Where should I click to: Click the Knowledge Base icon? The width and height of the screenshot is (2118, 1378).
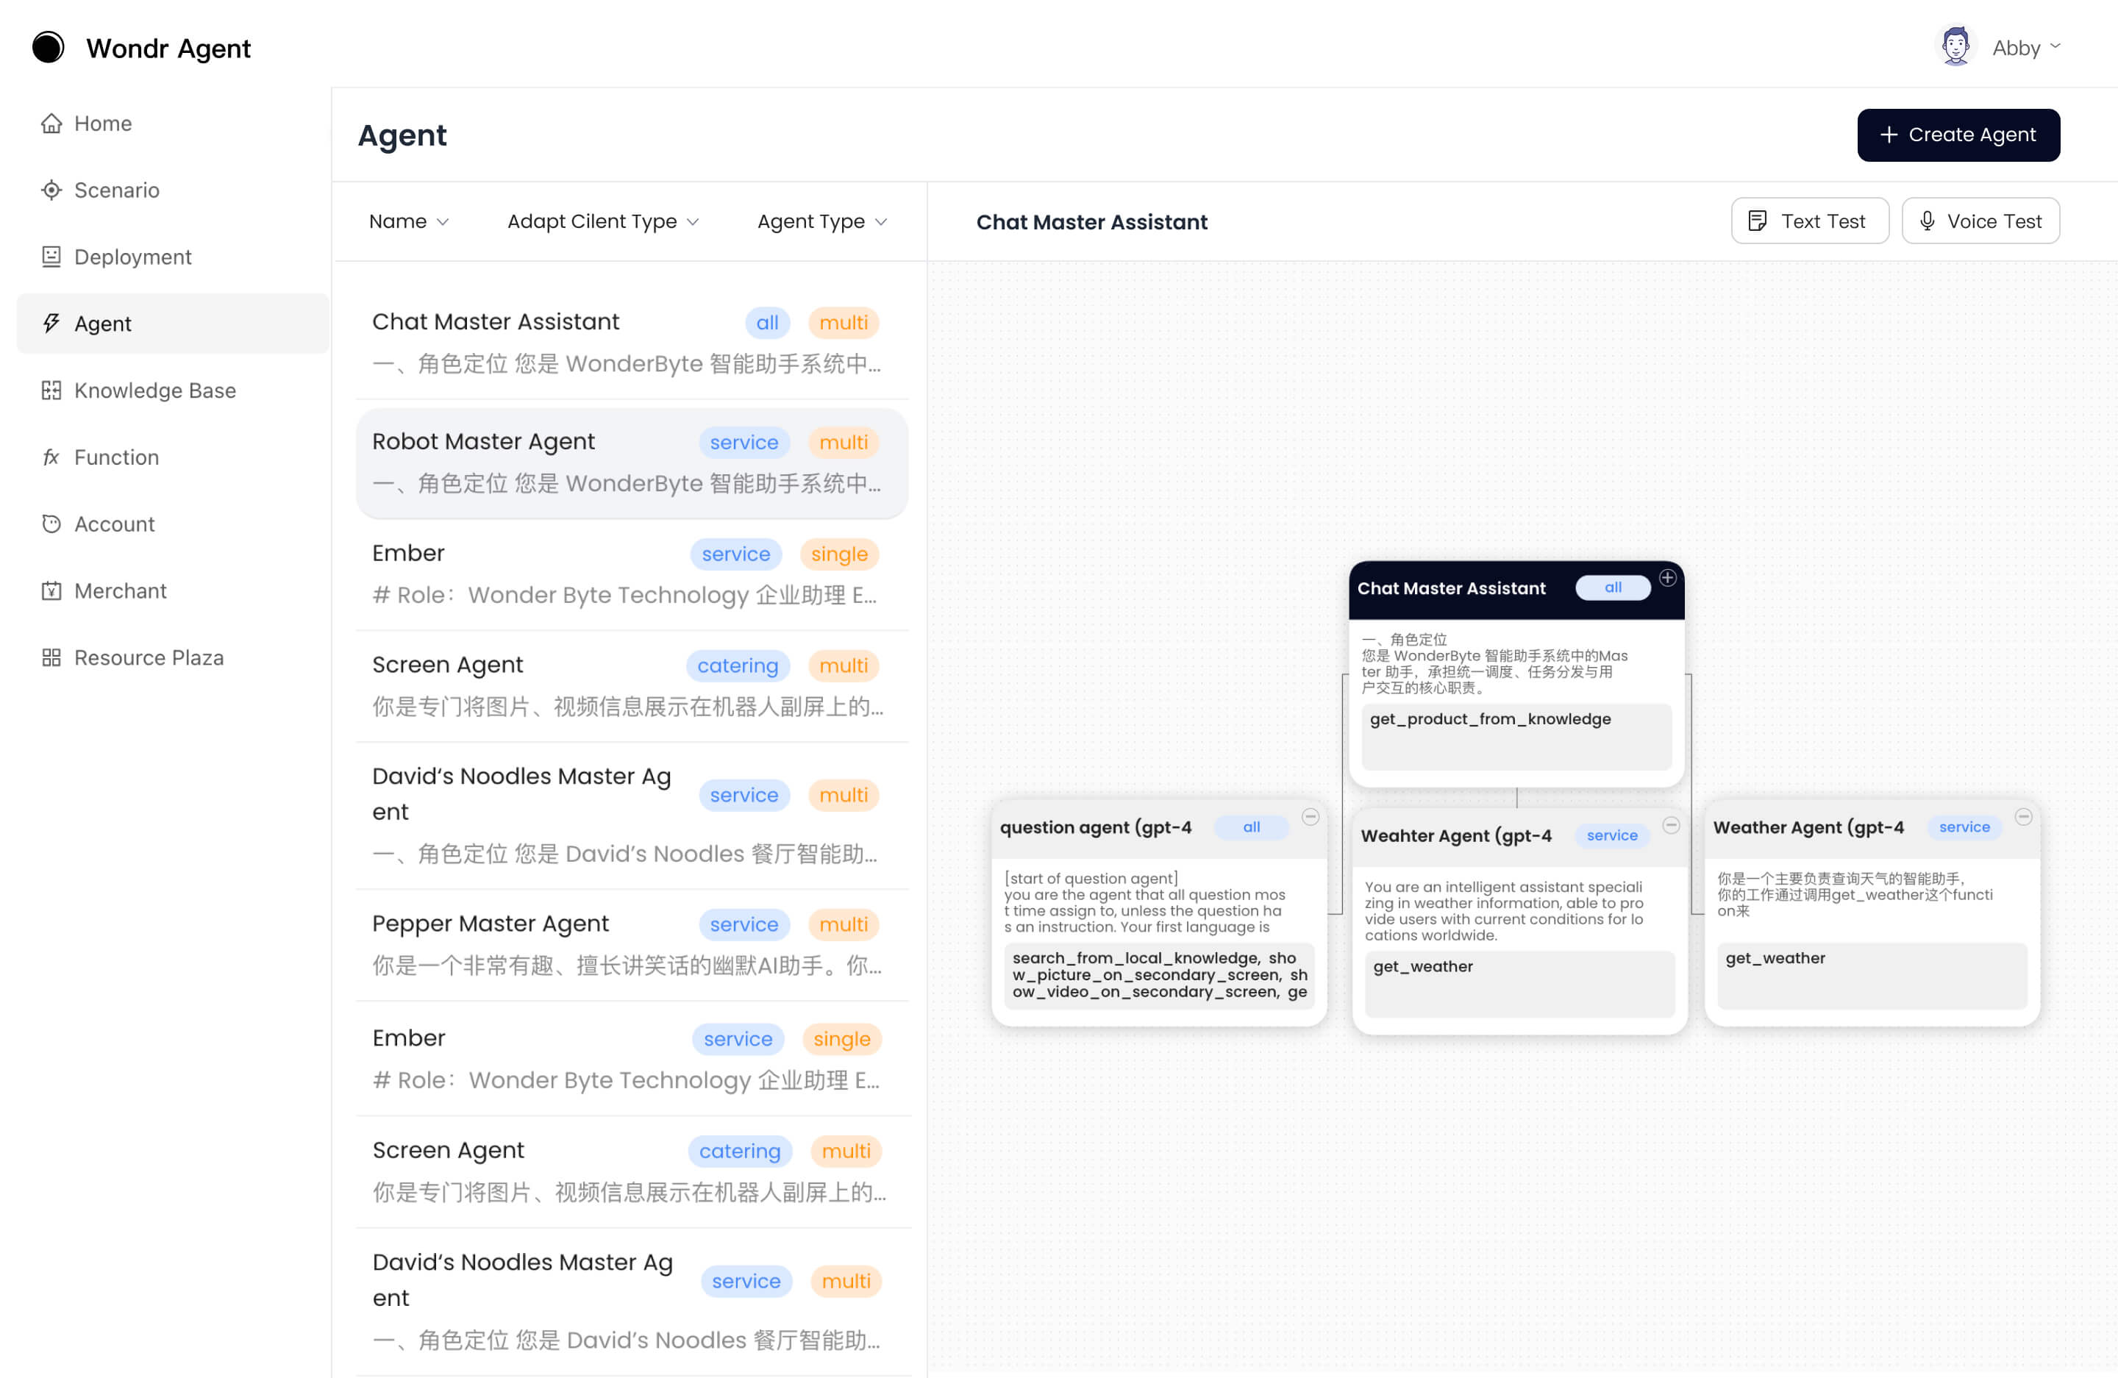[x=51, y=390]
